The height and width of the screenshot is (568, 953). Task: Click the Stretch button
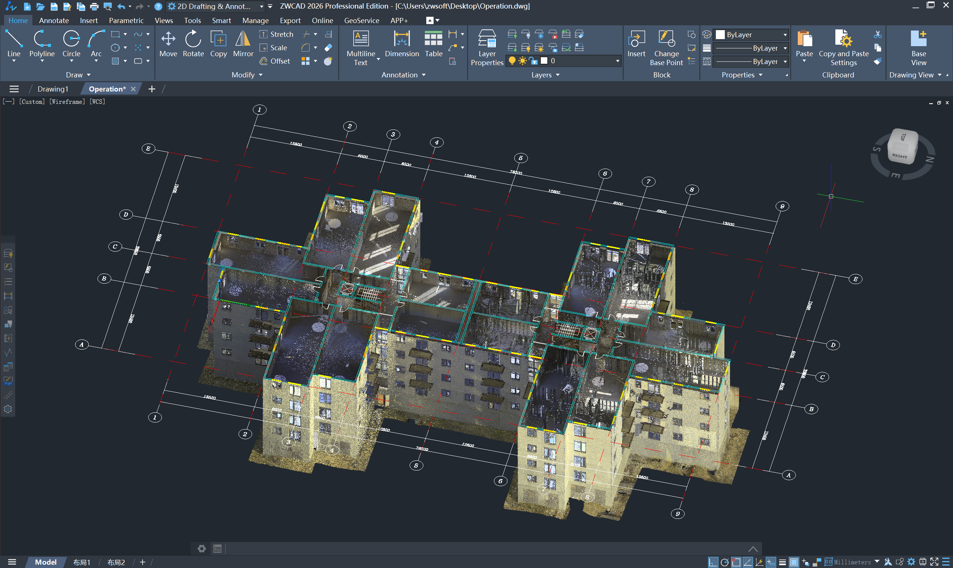pyautogui.click(x=276, y=35)
